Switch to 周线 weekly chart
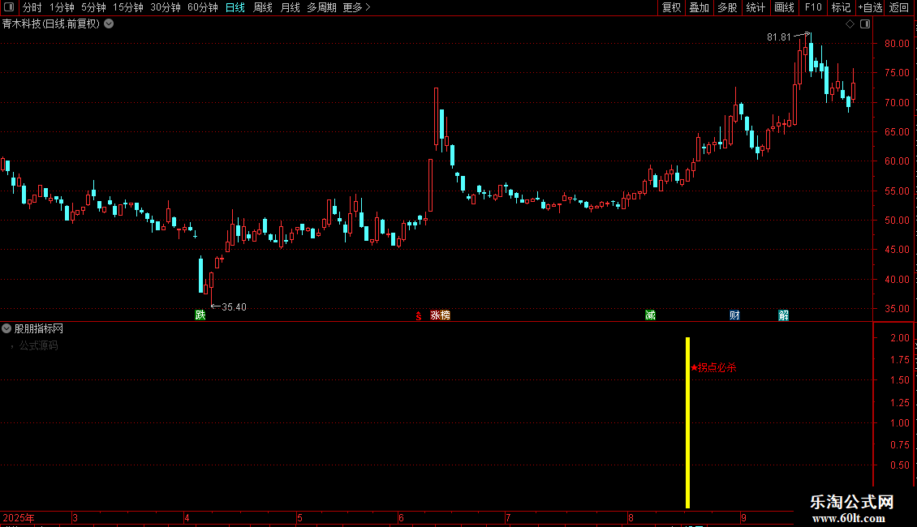 (263, 7)
